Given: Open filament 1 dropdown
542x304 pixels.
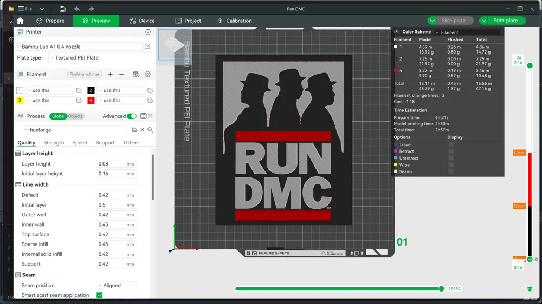Looking at the screenshot, I should [x=50, y=90].
